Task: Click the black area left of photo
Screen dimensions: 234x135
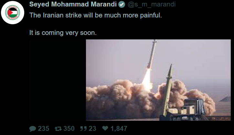Action: [58, 80]
